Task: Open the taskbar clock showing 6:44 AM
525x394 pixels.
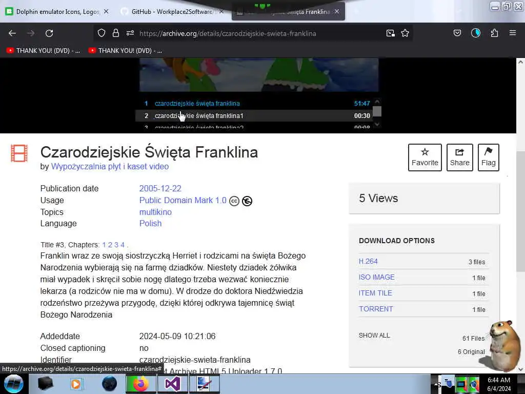Action: point(499,384)
